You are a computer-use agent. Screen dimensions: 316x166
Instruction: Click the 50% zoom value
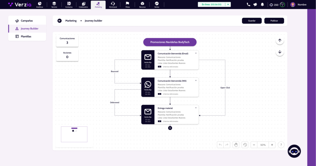[263, 145]
